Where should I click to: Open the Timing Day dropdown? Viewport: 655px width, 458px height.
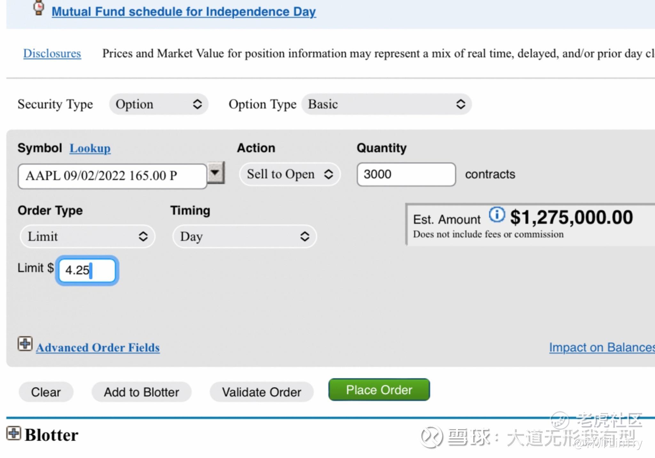[245, 237]
